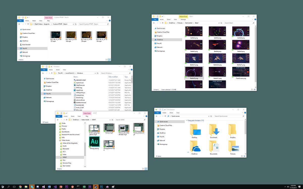Screen dimensions: 303x189
Task: Open the View tab in Custom RTMP window
Action: [41, 21]
